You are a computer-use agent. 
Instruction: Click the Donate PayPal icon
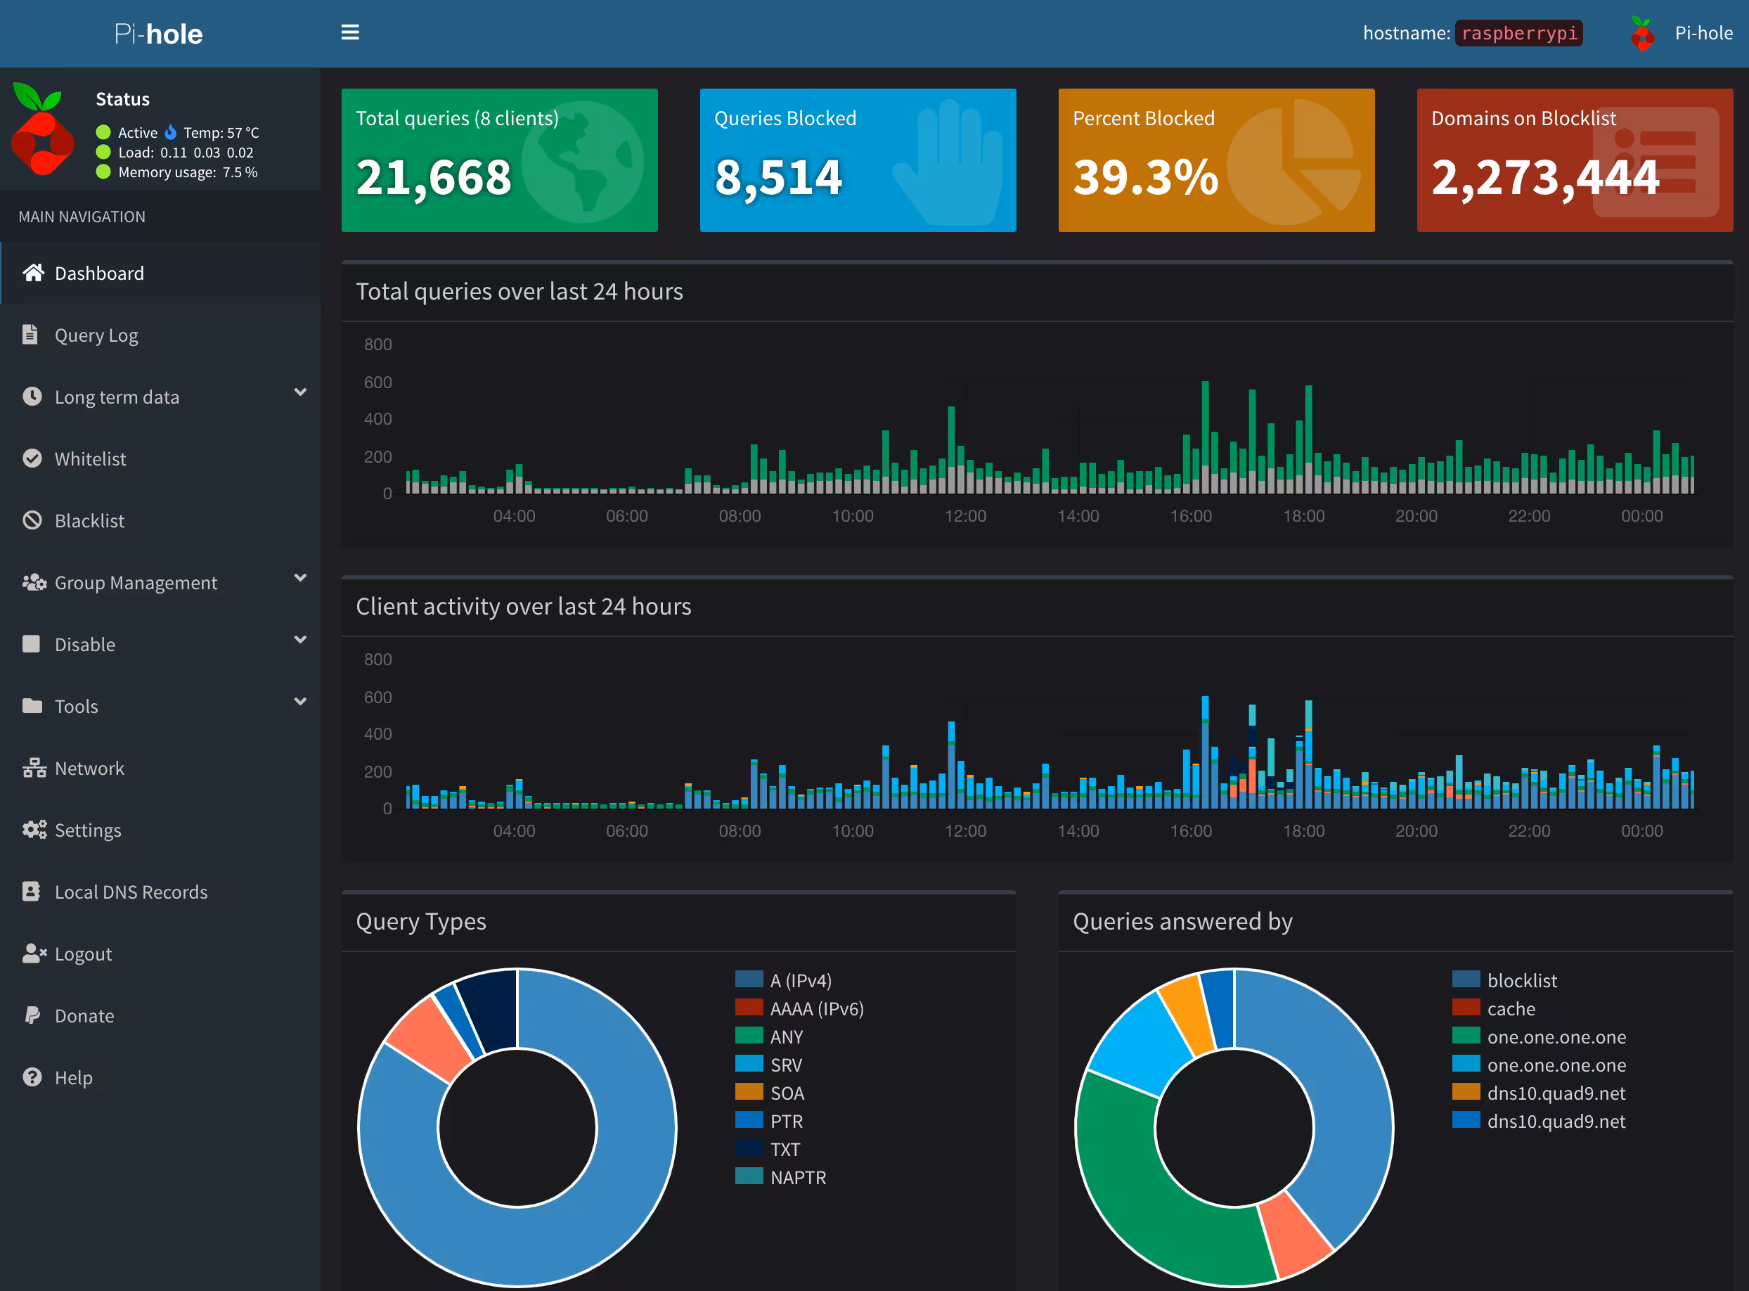pyautogui.click(x=32, y=1015)
